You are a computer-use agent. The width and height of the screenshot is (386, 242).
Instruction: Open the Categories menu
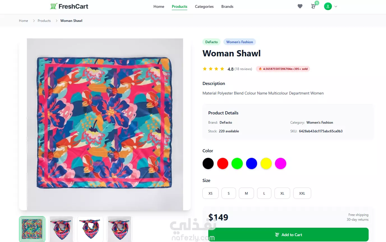[x=204, y=6]
